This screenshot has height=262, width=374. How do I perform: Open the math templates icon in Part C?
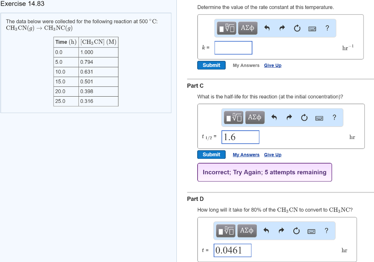(233, 117)
